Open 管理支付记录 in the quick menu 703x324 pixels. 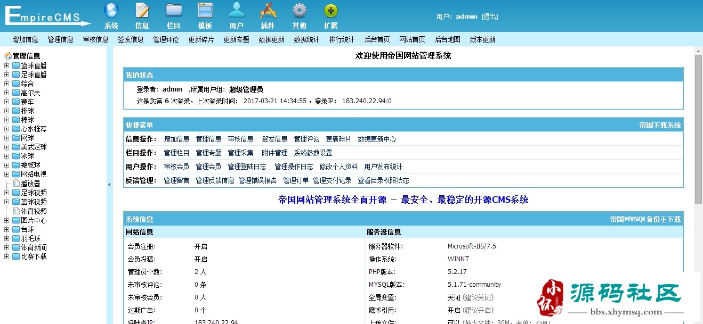tap(333, 180)
